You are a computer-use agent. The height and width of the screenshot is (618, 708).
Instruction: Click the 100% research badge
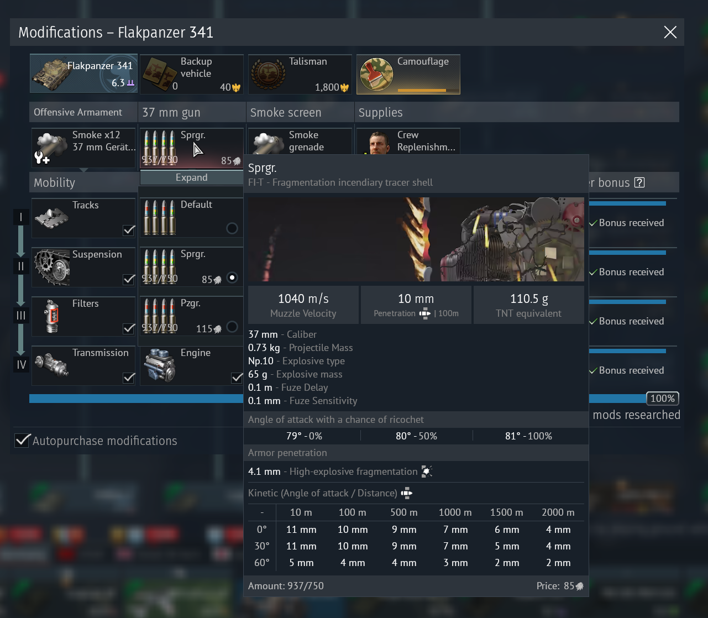tap(662, 399)
